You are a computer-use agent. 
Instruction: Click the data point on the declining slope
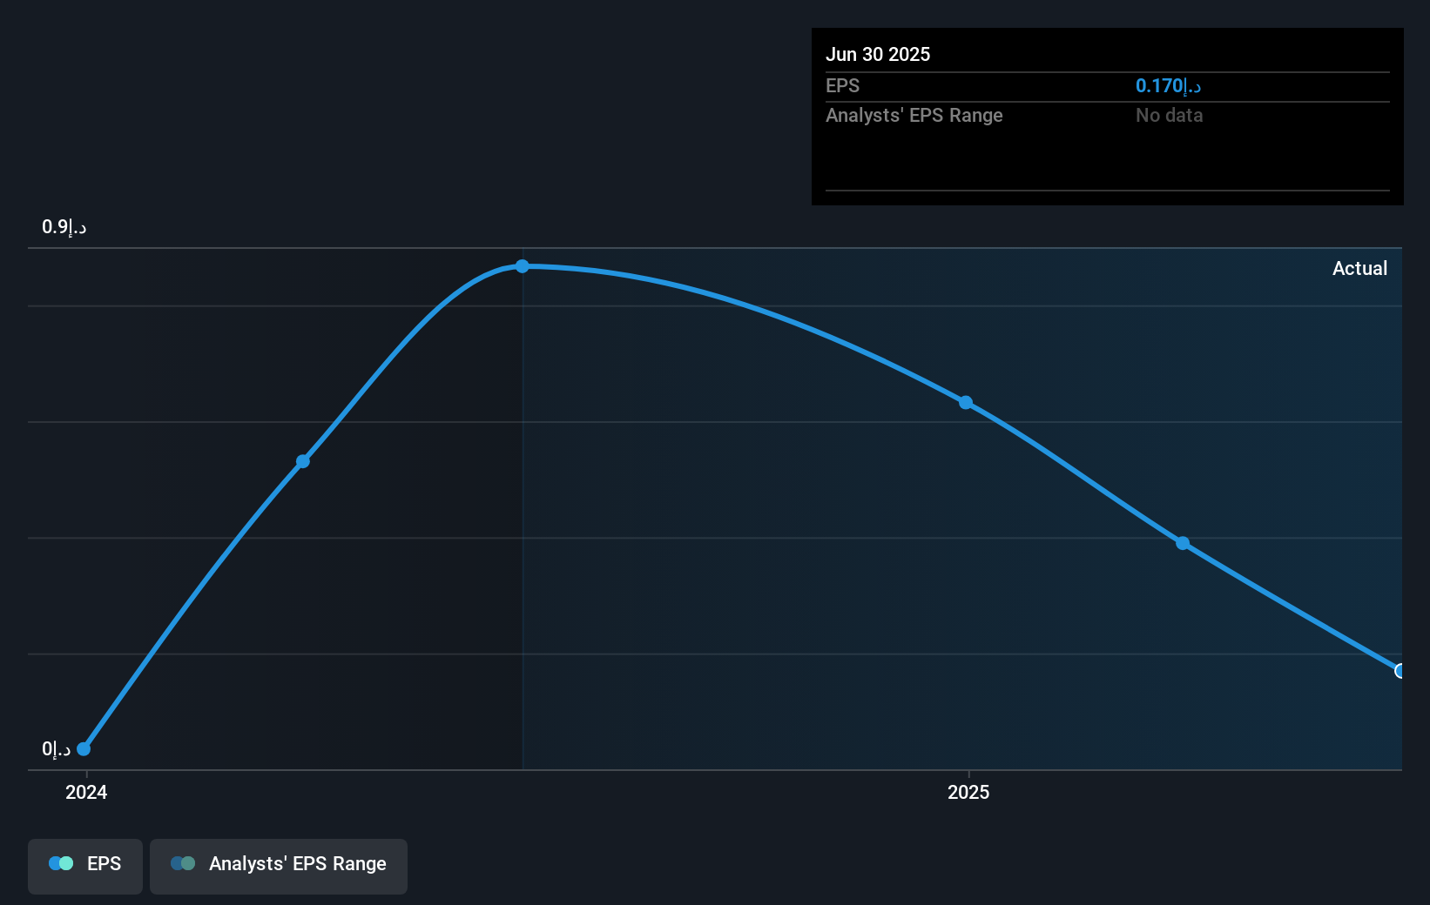tap(1183, 543)
